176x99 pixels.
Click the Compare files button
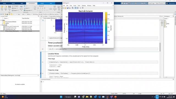click(15, 6)
